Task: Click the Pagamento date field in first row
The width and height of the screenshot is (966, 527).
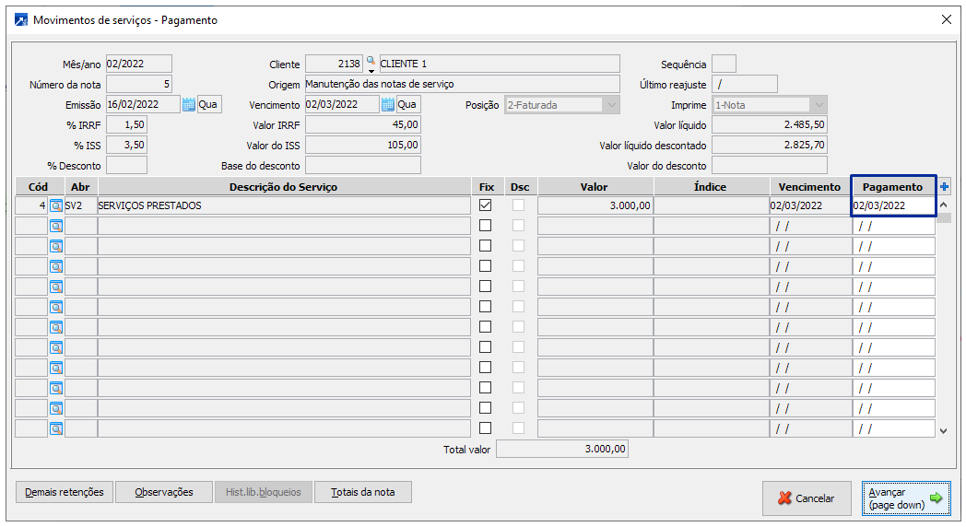Action: [892, 205]
